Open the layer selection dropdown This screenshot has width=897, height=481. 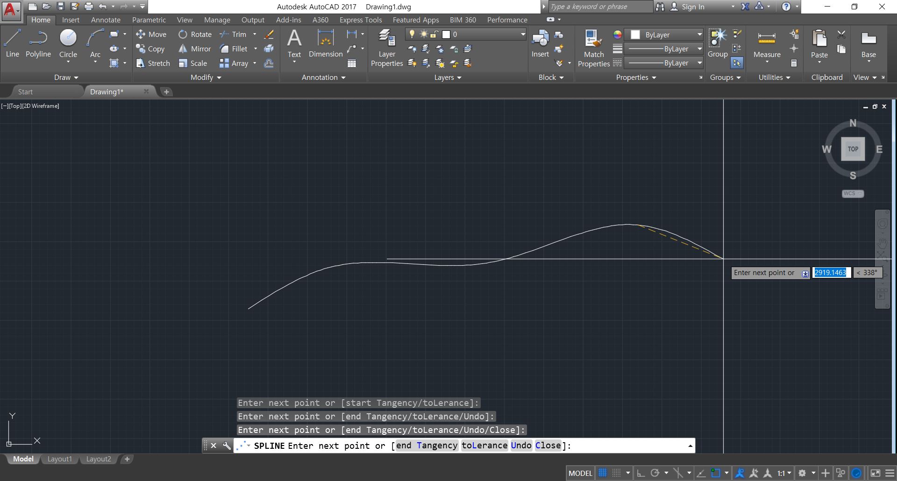523,34
